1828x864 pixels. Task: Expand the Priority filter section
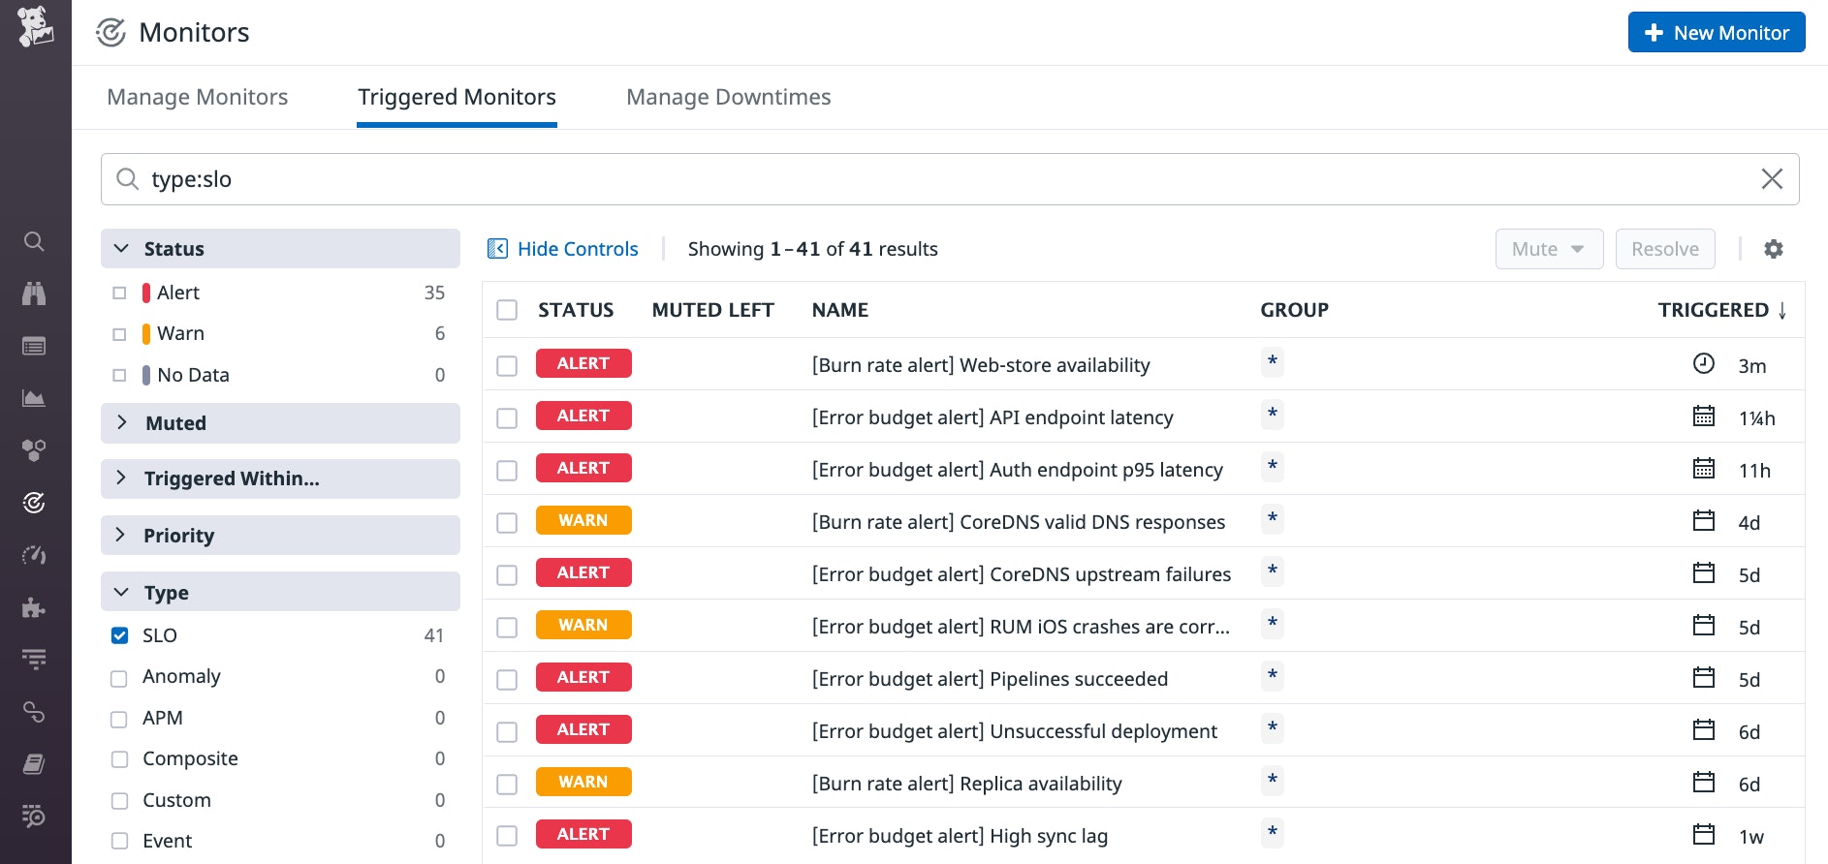280,535
